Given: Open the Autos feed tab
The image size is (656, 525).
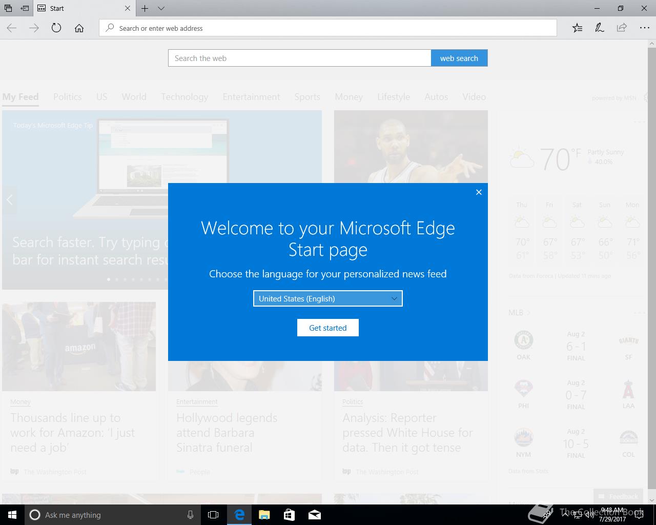Looking at the screenshot, I should point(436,97).
